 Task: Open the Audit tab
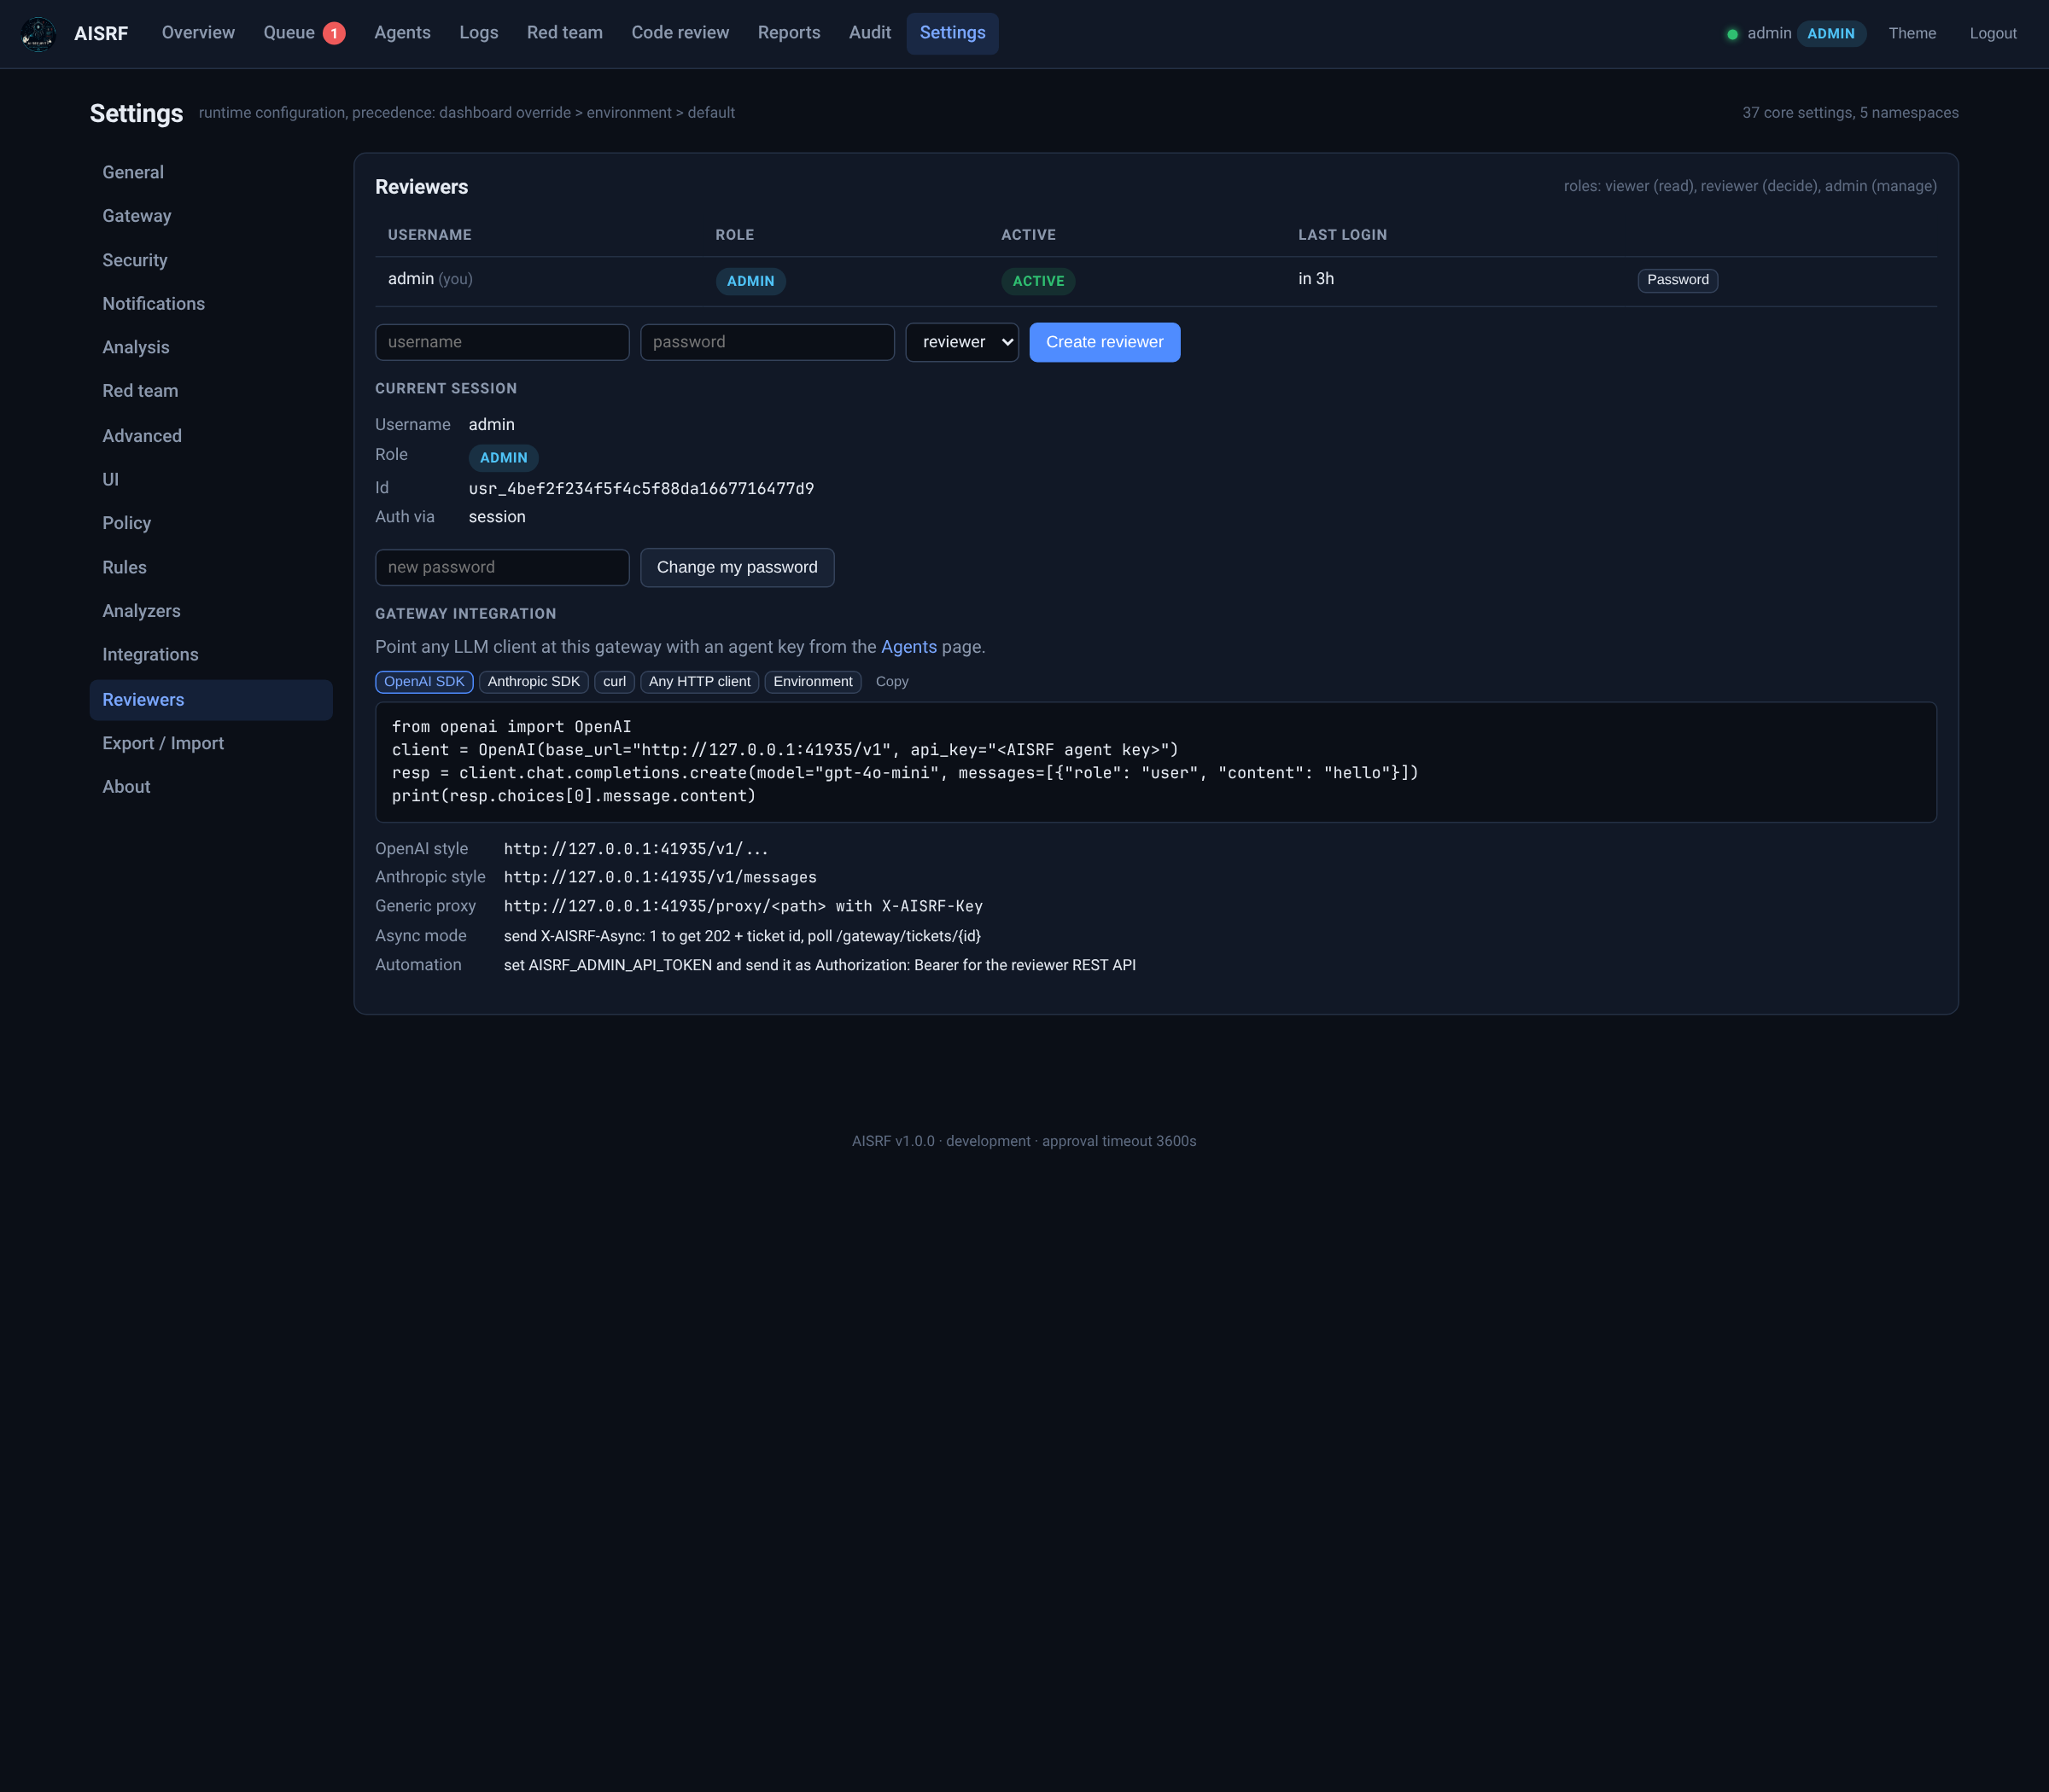coord(869,33)
